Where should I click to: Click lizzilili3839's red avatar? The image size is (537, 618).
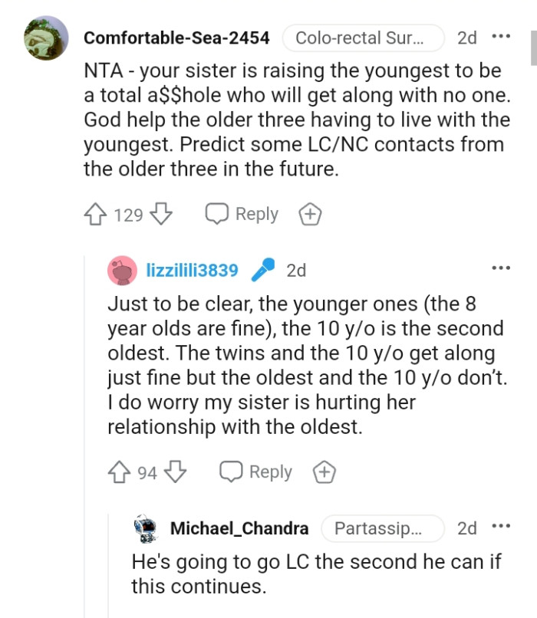coord(121,269)
